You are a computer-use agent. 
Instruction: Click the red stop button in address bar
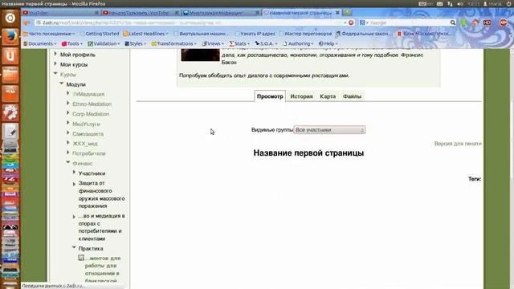(x=351, y=22)
